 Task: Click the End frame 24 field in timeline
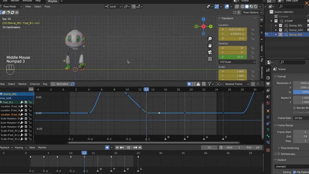[x=253, y=147]
